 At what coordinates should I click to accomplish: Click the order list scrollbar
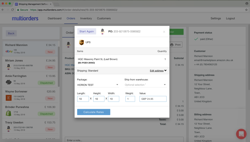tap(59, 67)
